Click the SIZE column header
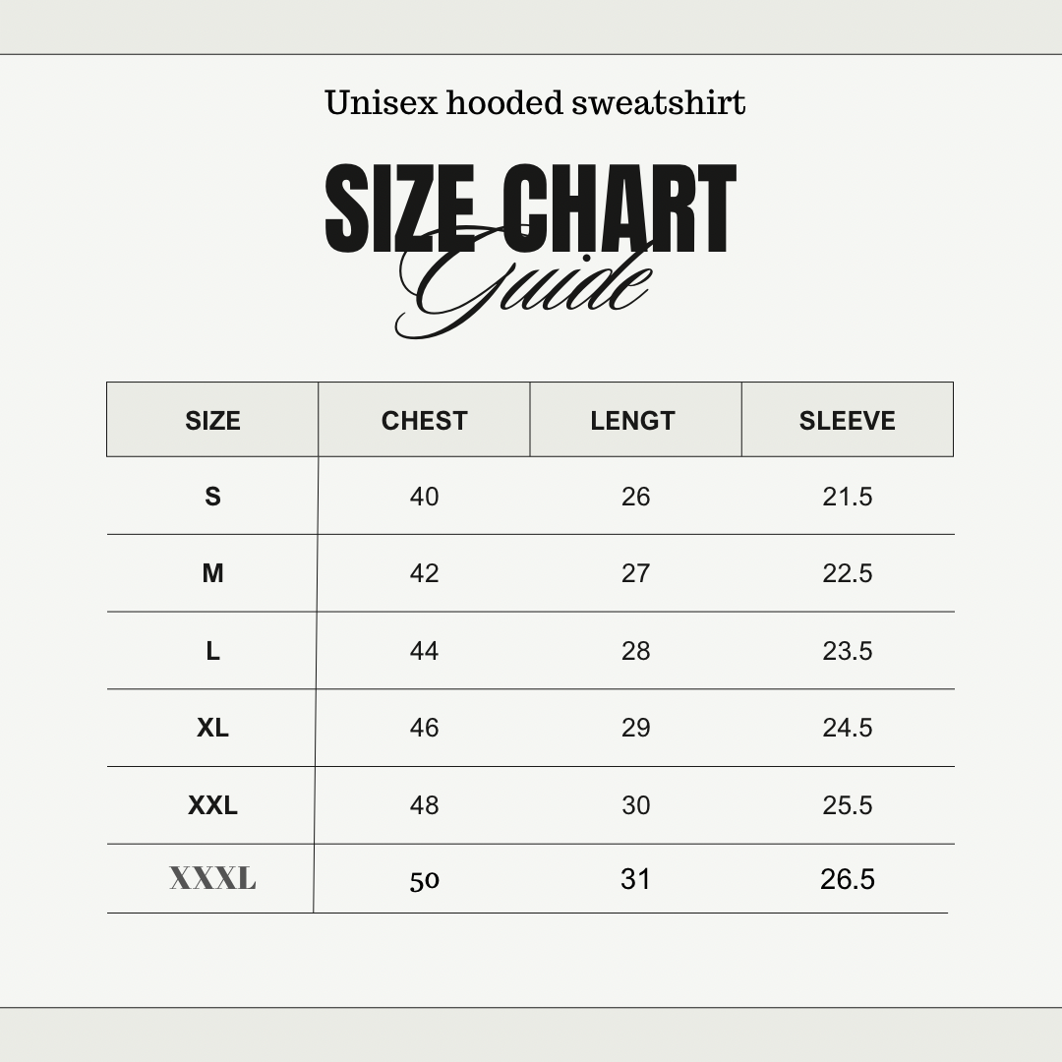The image size is (1062, 1062). [212, 420]
